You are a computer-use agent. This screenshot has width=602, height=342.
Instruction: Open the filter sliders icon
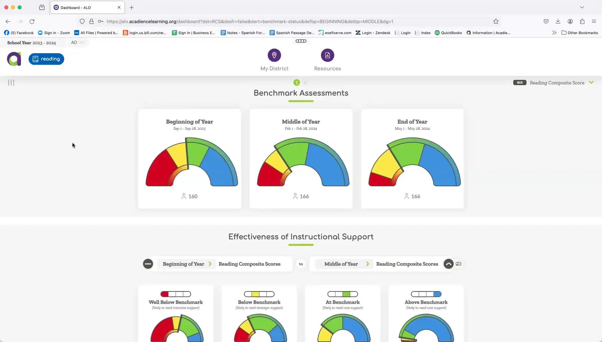coord(11,83)
